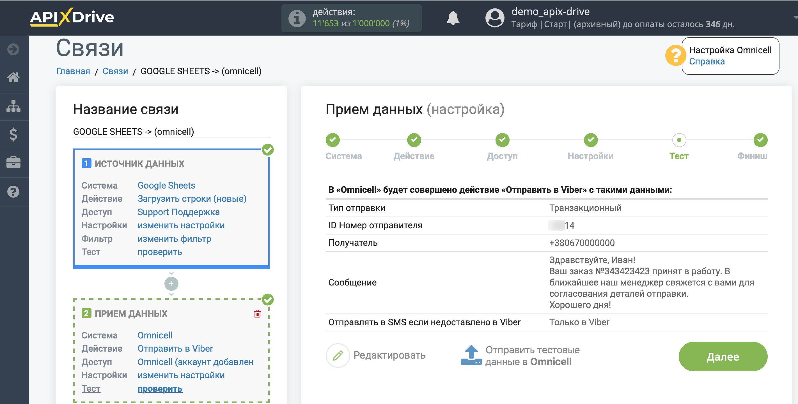Open Отправить в Viber action link
This screenshot has height=404, width=798.
175,349
